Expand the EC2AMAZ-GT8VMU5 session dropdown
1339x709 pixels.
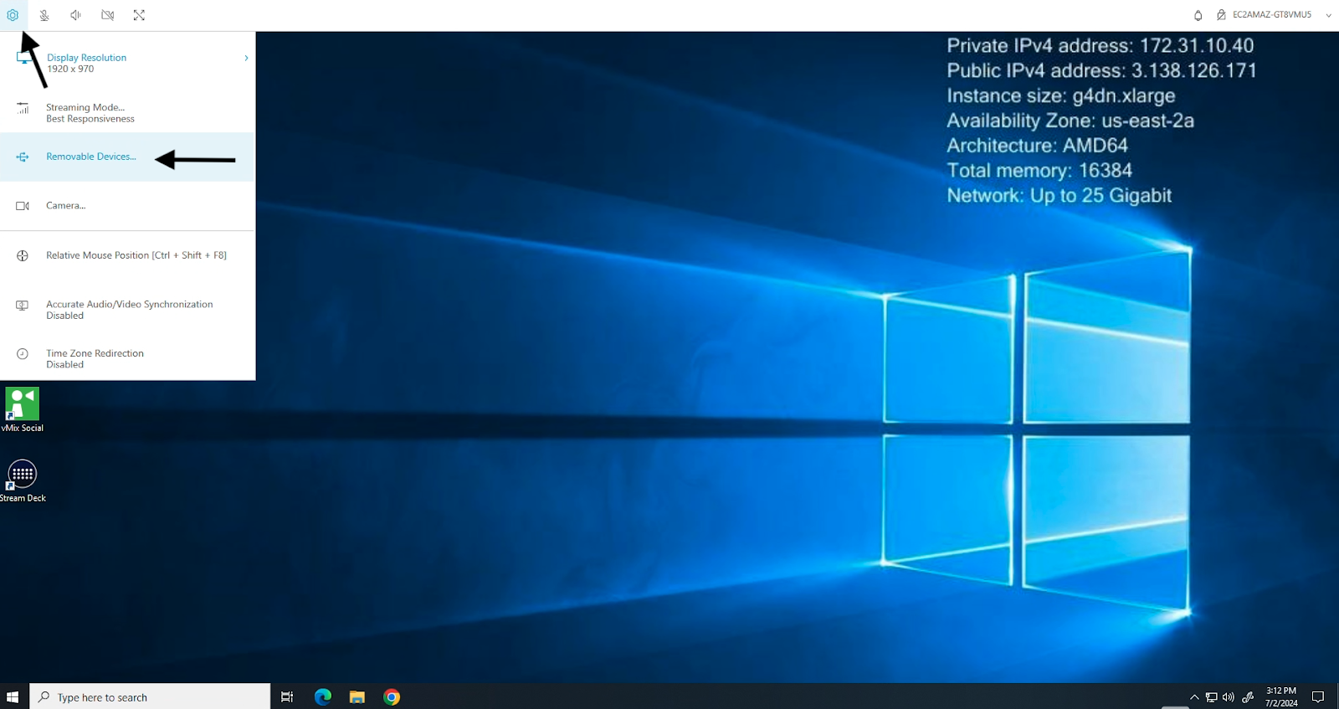click(1328, 15)
